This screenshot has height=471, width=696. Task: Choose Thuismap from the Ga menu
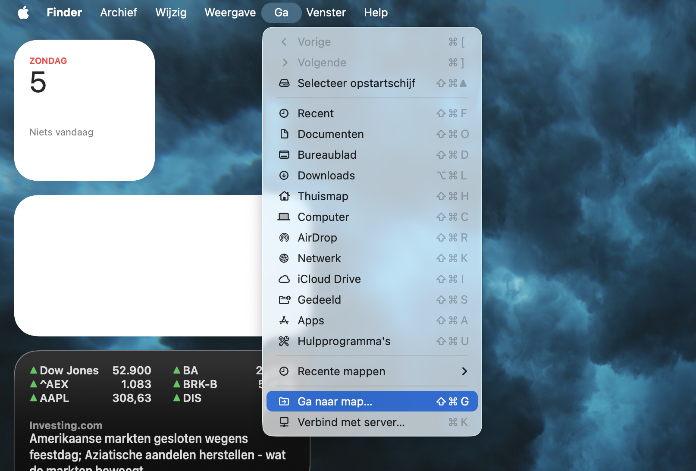372,196
